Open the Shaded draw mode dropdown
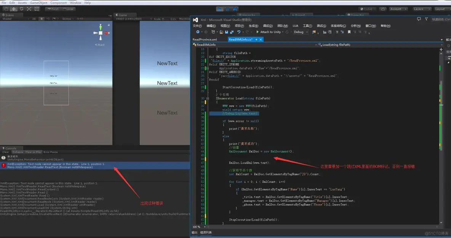The height and width of the screenshot is (238, 451). click(x=16, y=19)
